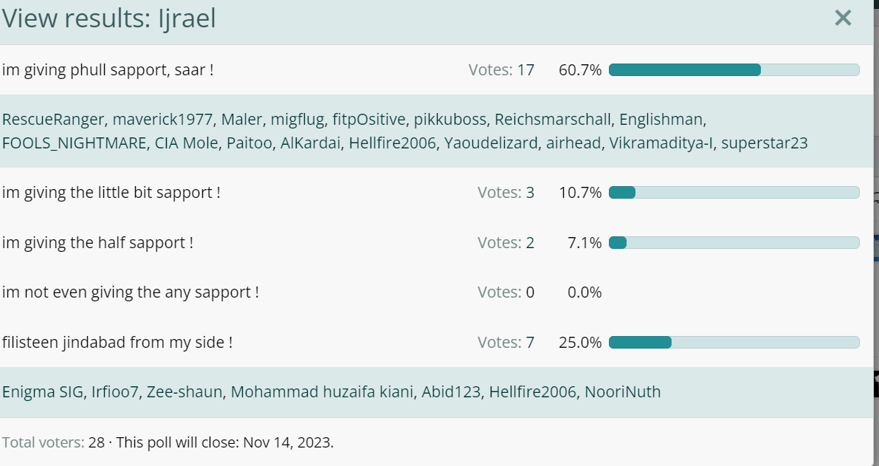Open Zee-shaun voter profile
The width and height of the screenshot is (879, 466).
[185, 391]
